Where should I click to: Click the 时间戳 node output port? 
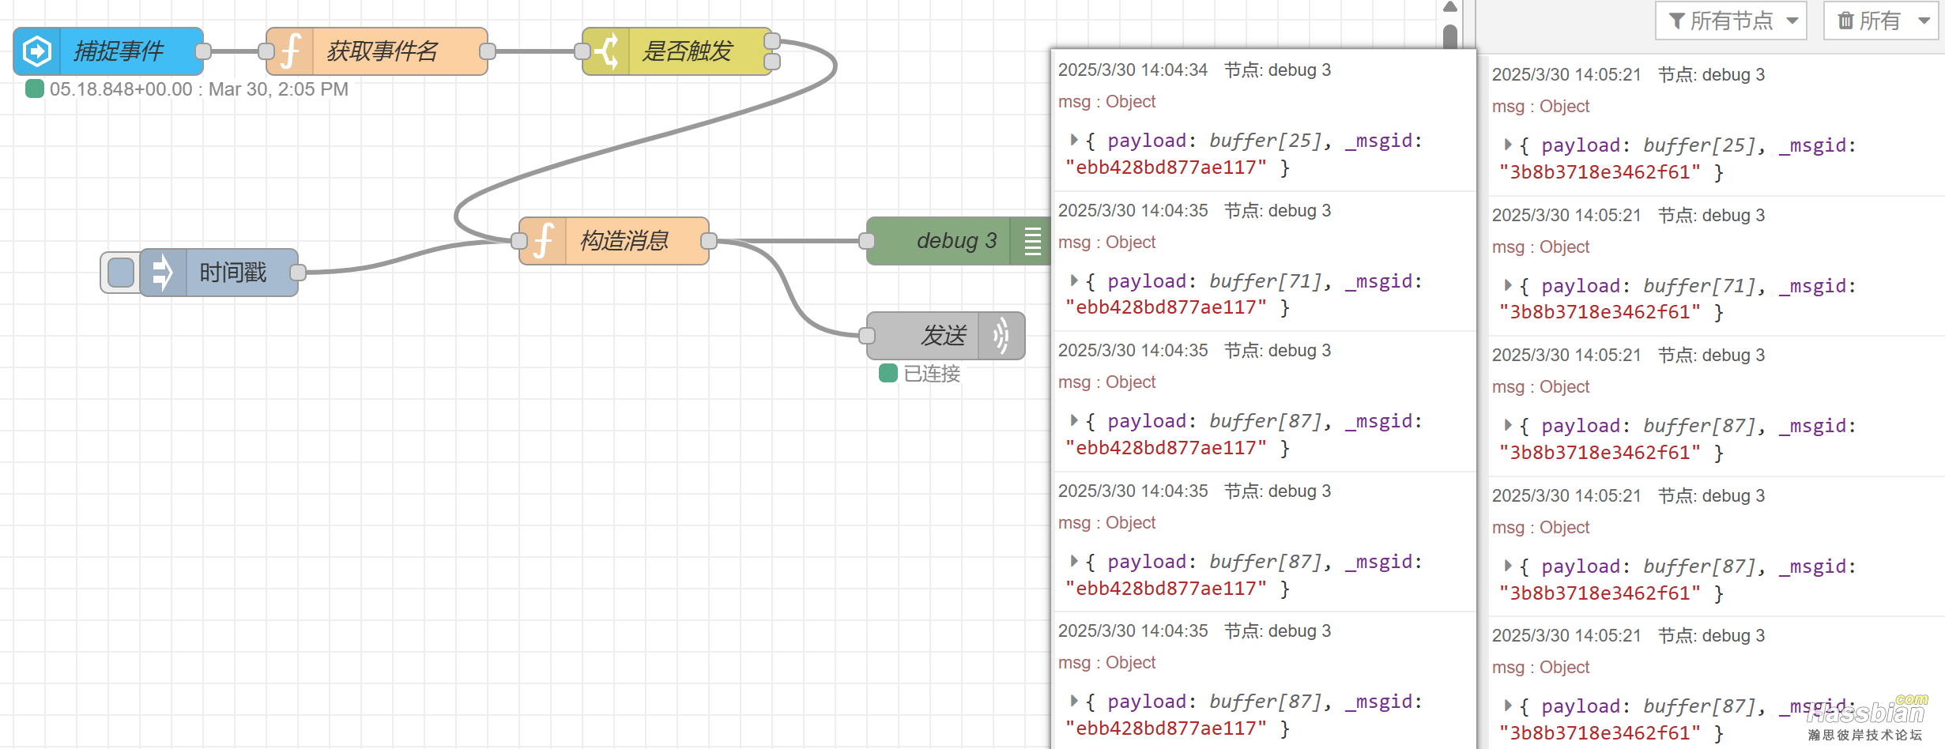click(298, 273)
